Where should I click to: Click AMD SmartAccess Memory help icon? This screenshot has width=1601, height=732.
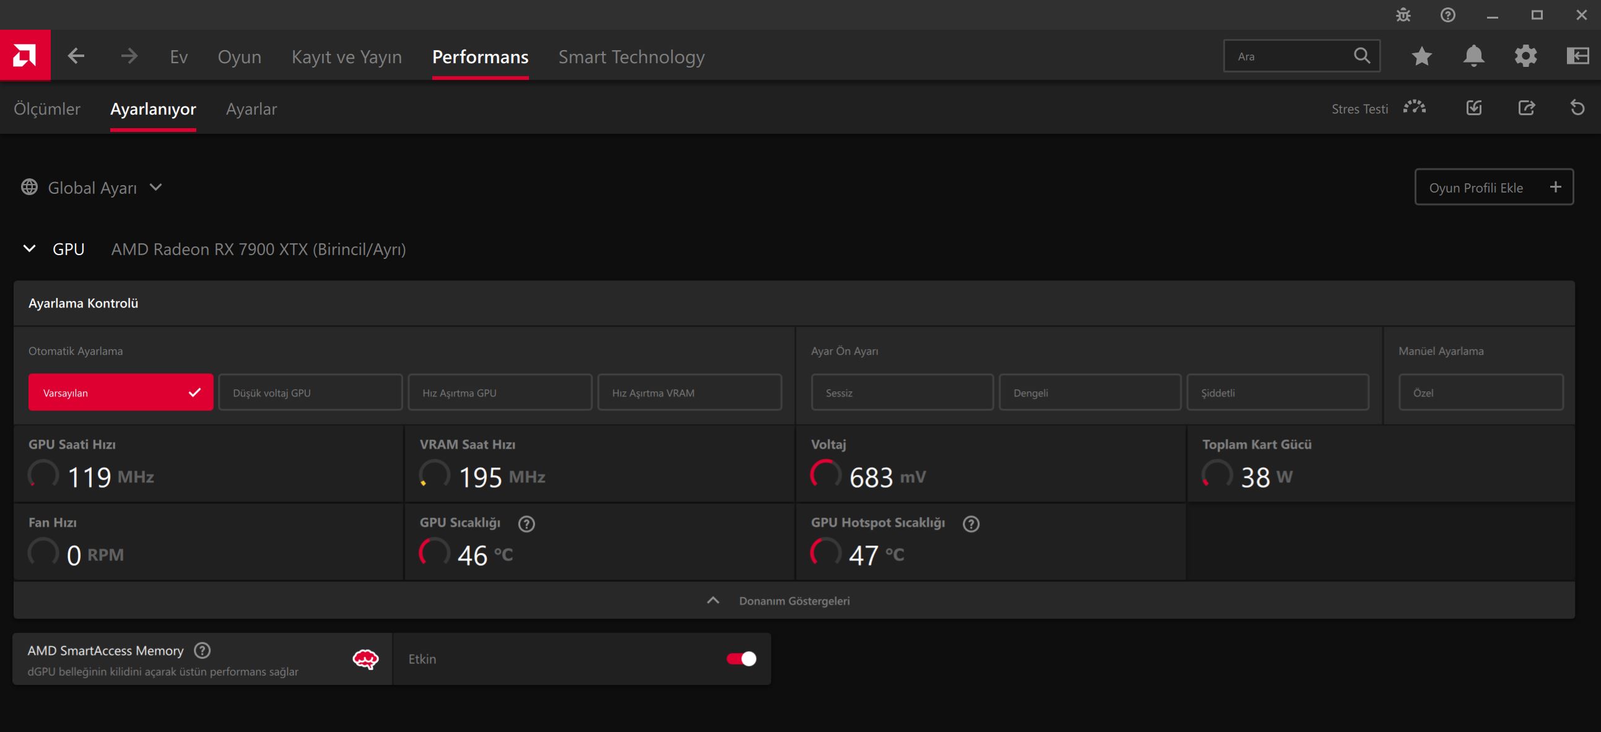202,650
